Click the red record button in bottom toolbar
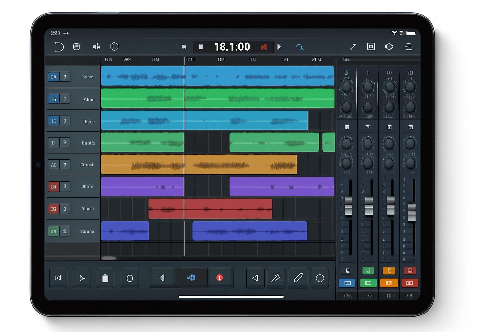This screenshot has height=332, width=499. click(220, 278)
